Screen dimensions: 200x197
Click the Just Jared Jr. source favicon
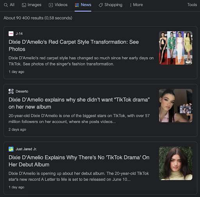pos(11,149)
